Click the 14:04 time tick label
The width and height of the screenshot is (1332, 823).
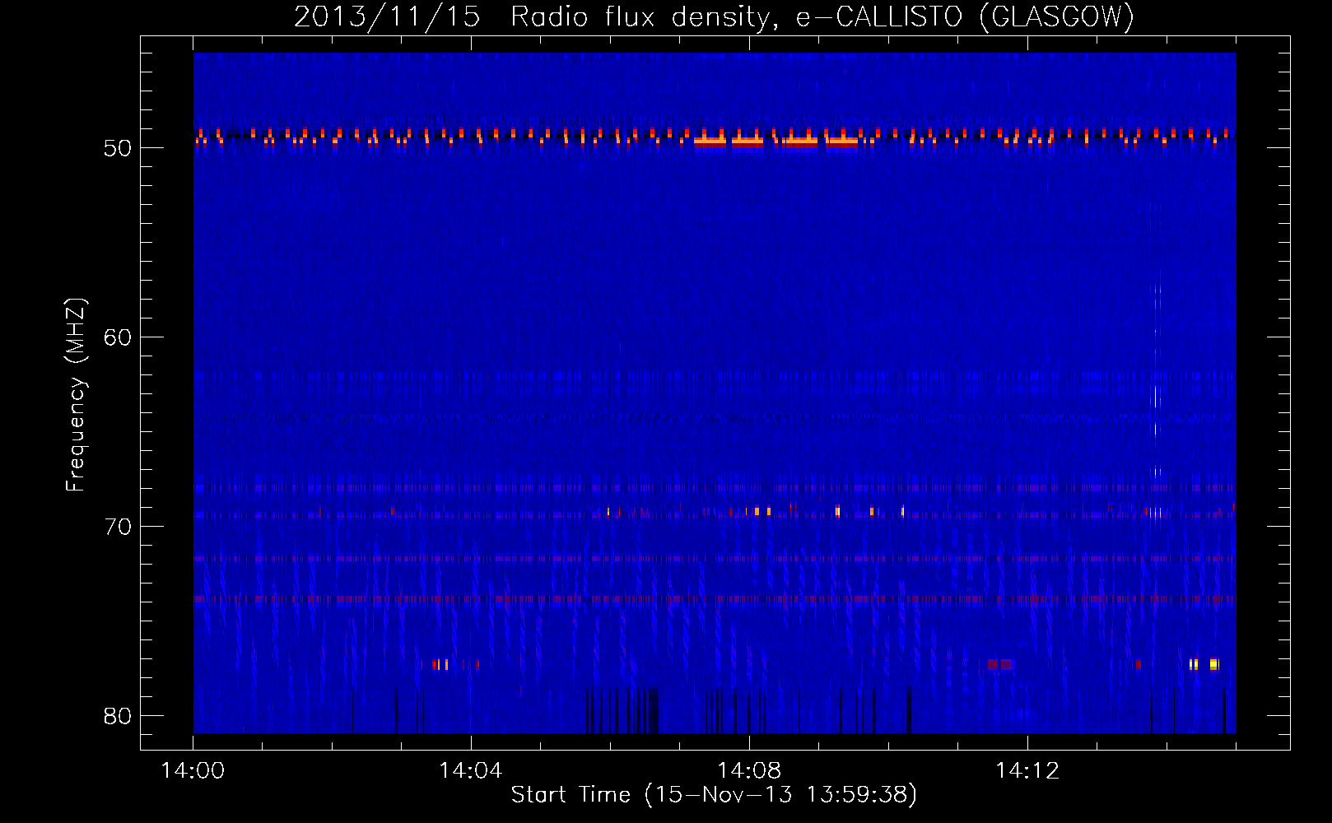pyautogui.click(x=471, y=771)
